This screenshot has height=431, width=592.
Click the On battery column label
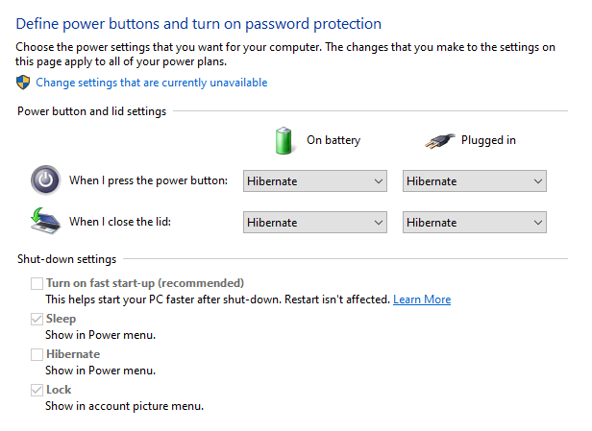[x=333, y=140]
